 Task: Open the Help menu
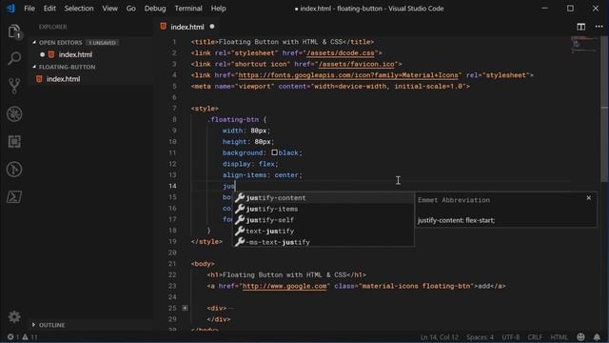218,9
